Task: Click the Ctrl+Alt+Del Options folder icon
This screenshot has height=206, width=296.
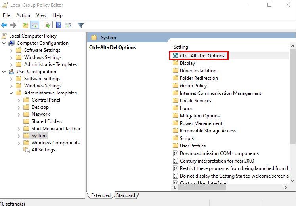Action: pyautogui.click(x=176, y=55)
